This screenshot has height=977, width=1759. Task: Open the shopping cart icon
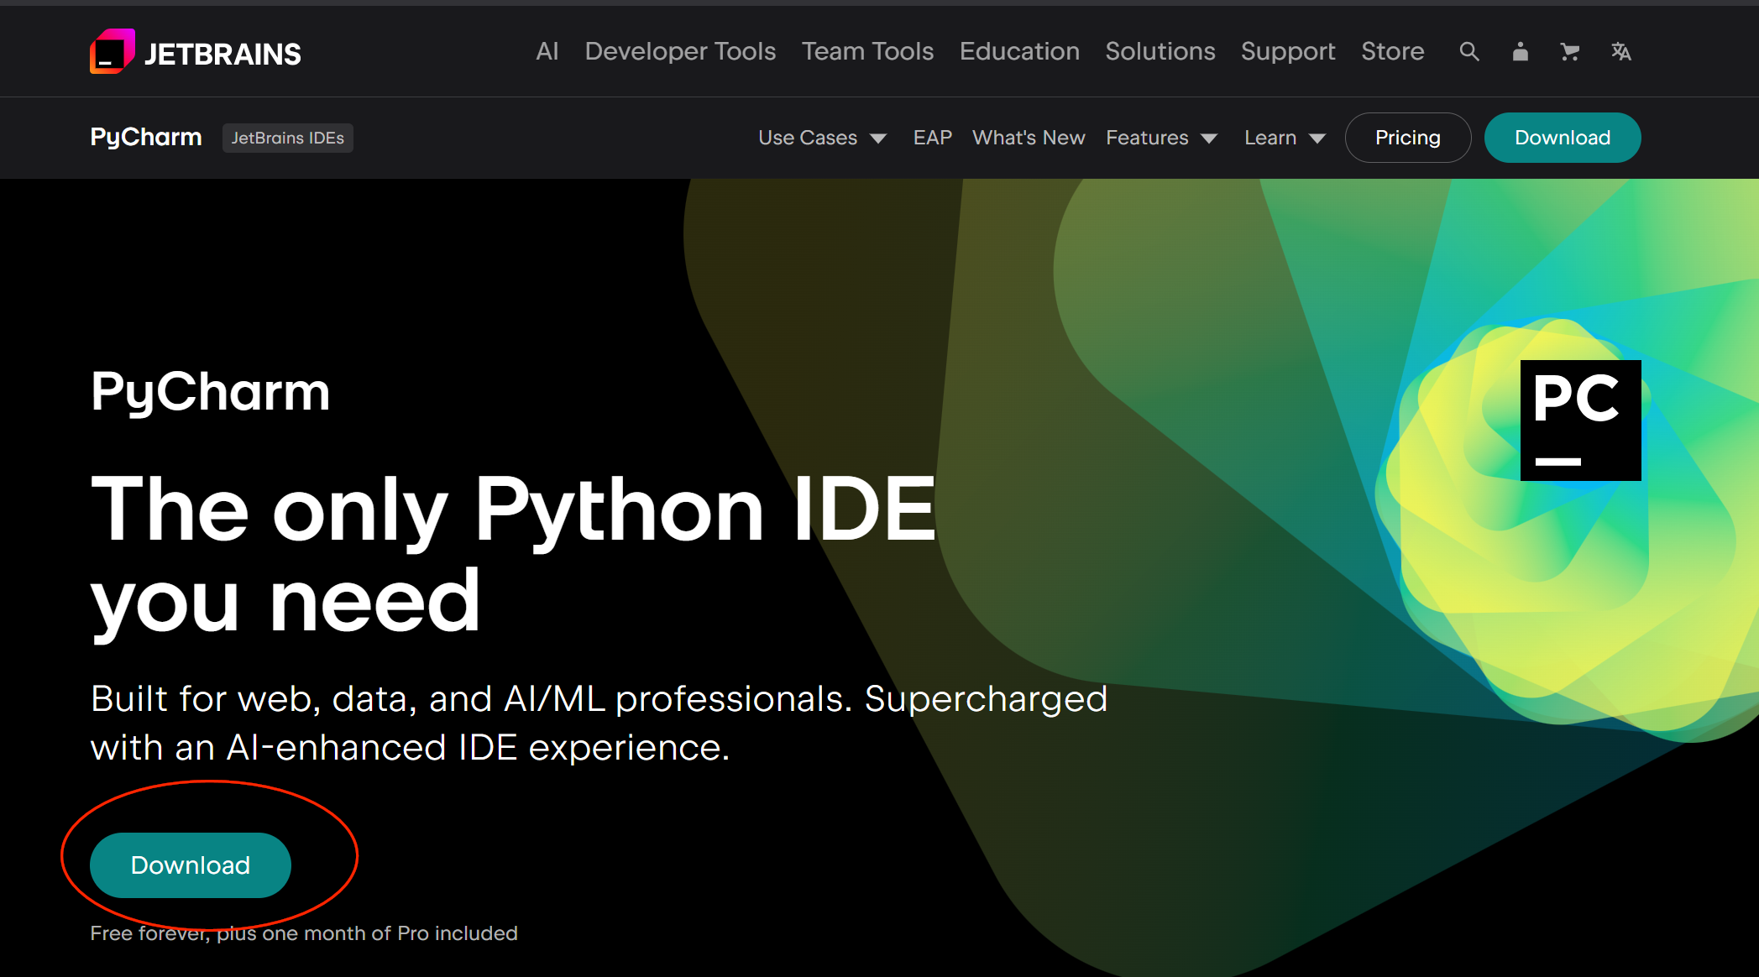click(1569, 52)
